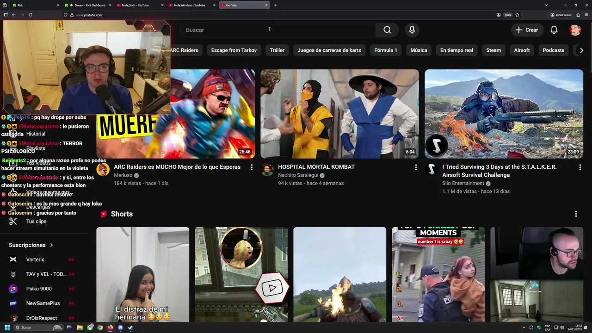The width and height of the screenshot is (592, 333).
Task: Open the Silo Entertainment channel name link
Action: [x=463, y=184]
